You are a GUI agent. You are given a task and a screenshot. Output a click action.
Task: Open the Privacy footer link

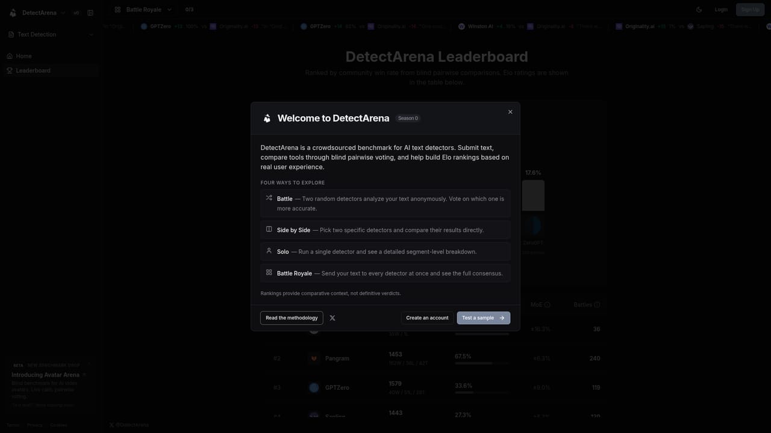[x=35, y=425]
